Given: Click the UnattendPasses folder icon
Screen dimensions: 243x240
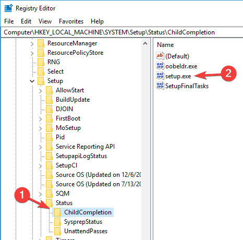Looking at the screenshot, I should point(57,231).
